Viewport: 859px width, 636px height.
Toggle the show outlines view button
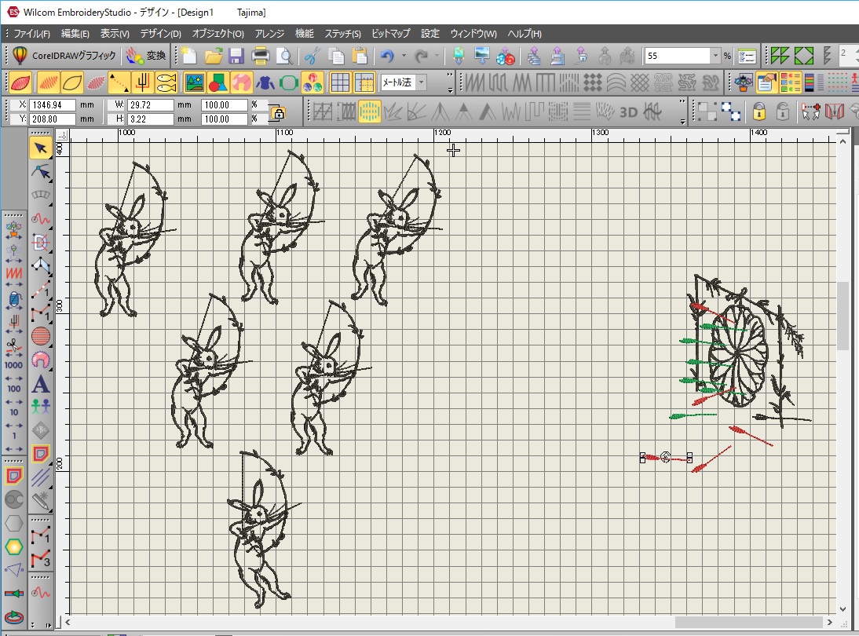(x=71, y=82)
